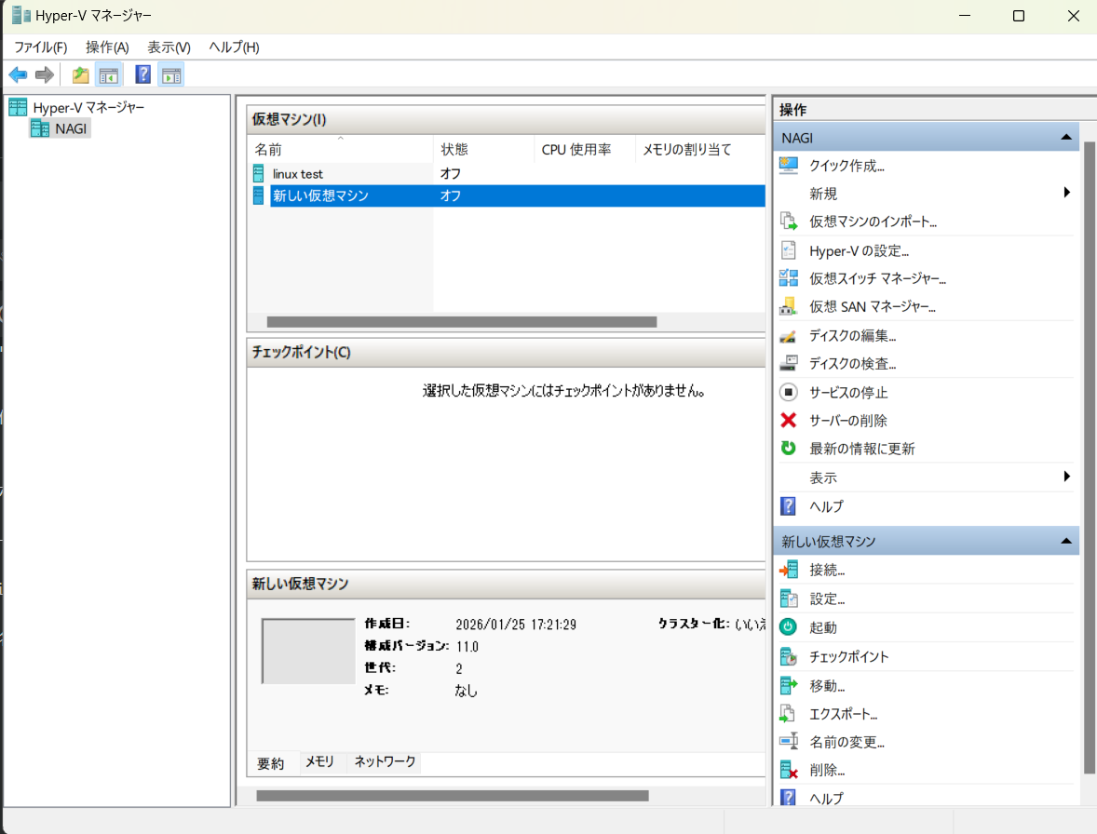Start ディスクの編集 action
Viewport: 1097px width, 834px height.
tap(852, 335)
